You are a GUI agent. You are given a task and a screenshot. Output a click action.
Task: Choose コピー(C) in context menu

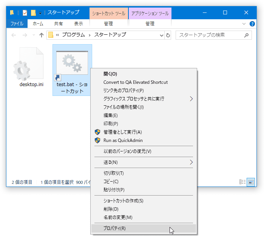click(x=144, y=182)
